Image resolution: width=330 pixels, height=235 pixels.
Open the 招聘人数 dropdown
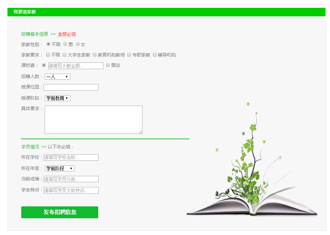click(x=57, y=77)
